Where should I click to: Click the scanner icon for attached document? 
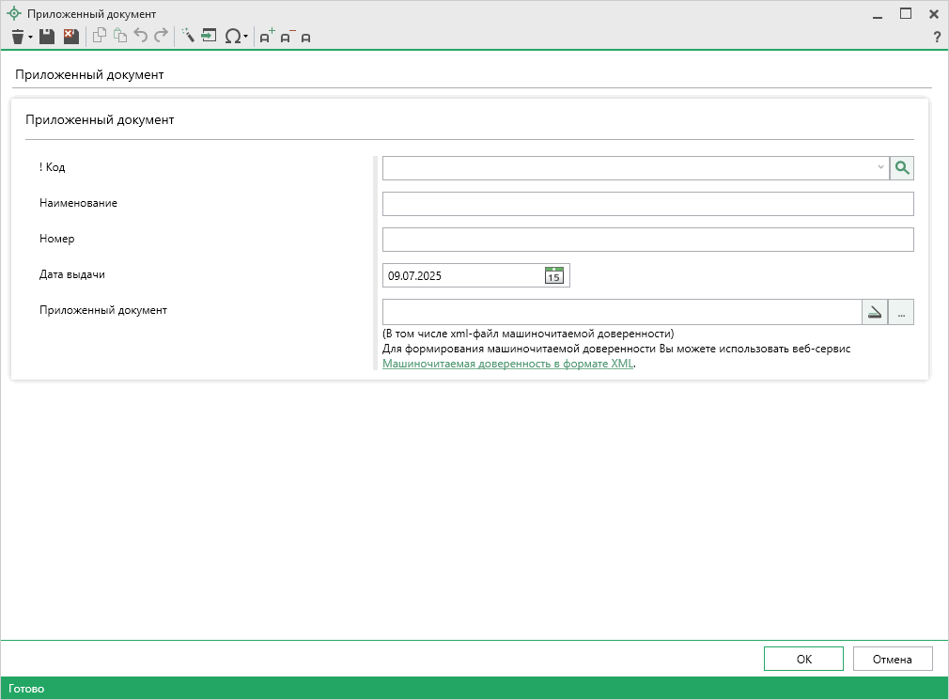875,313
